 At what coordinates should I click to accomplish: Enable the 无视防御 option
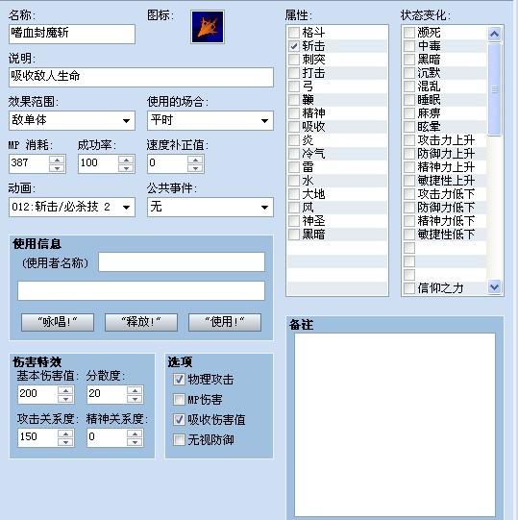(179, 440)
